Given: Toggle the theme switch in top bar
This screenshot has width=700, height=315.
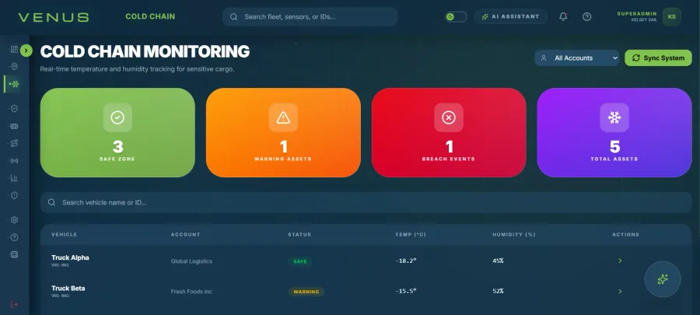Looking at the screenshot, I should point(456,17).
